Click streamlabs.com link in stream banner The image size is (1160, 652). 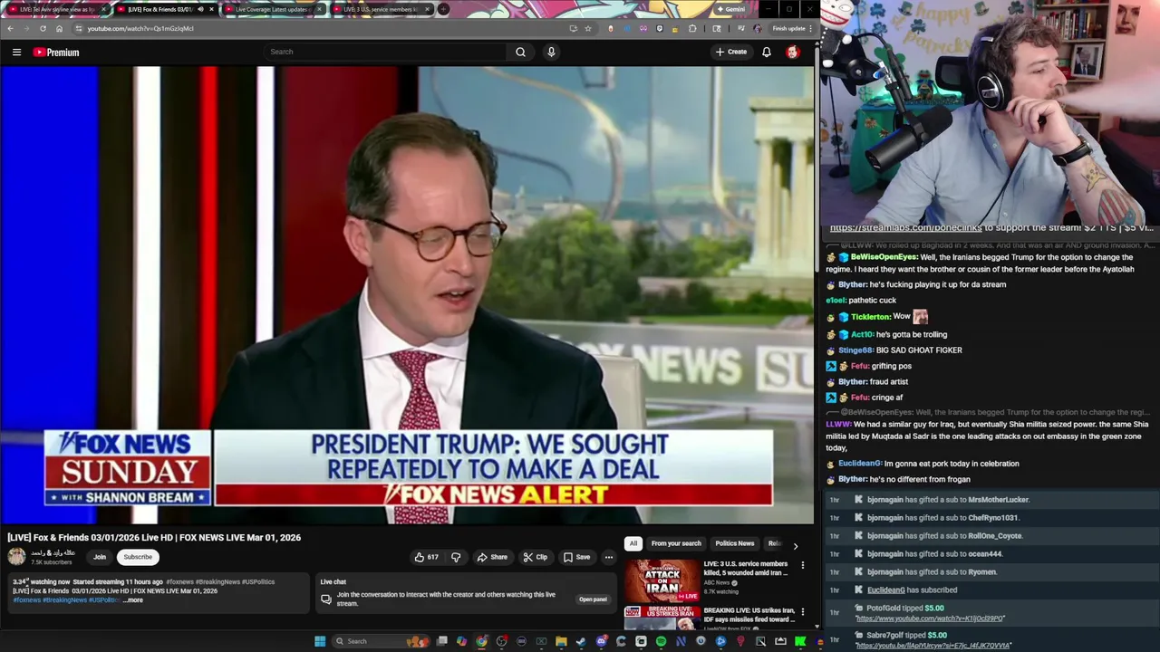[905, 228]
